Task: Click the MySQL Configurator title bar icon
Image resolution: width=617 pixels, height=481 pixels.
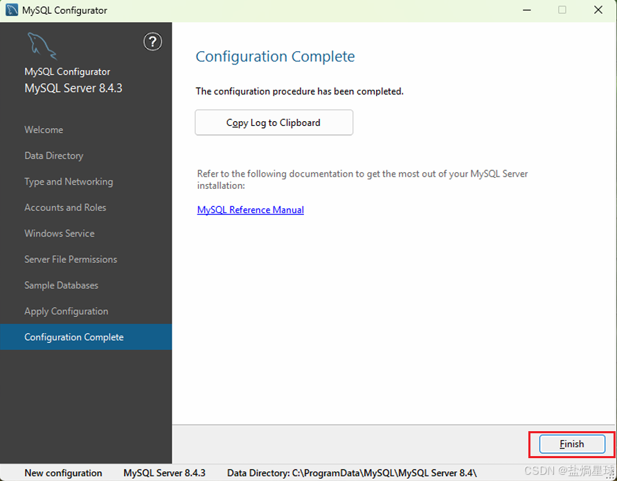Action: 12,10
